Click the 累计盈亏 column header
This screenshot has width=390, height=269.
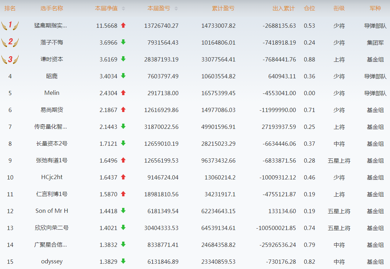click(223, 8)
